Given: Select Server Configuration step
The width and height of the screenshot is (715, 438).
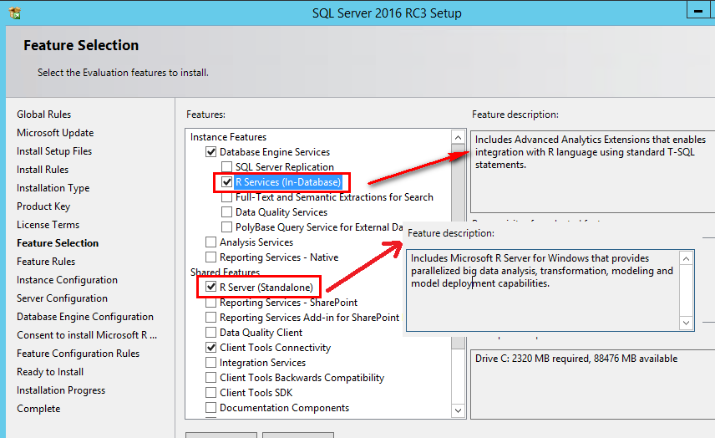Looking at the screenshot, I should click(x=62, y=298).
